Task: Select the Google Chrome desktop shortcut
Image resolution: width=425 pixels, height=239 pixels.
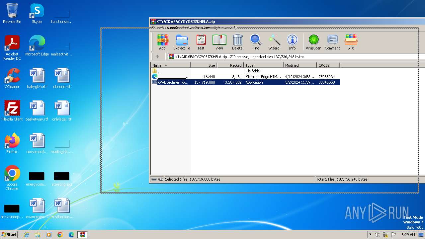Action: [12, 178]
